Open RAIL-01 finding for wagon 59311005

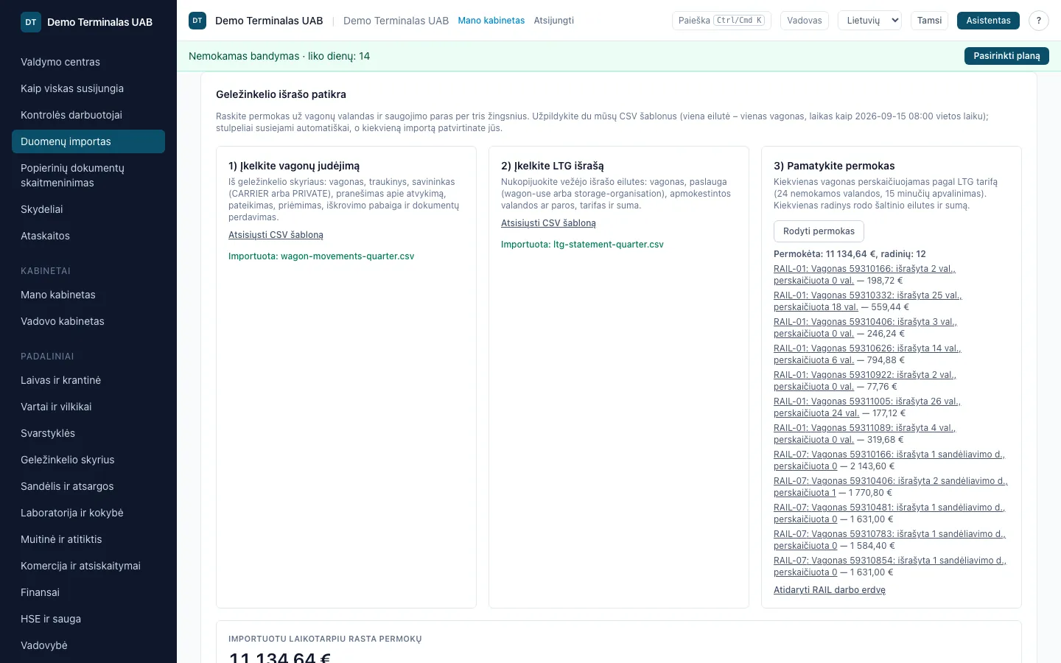(867, 407)
